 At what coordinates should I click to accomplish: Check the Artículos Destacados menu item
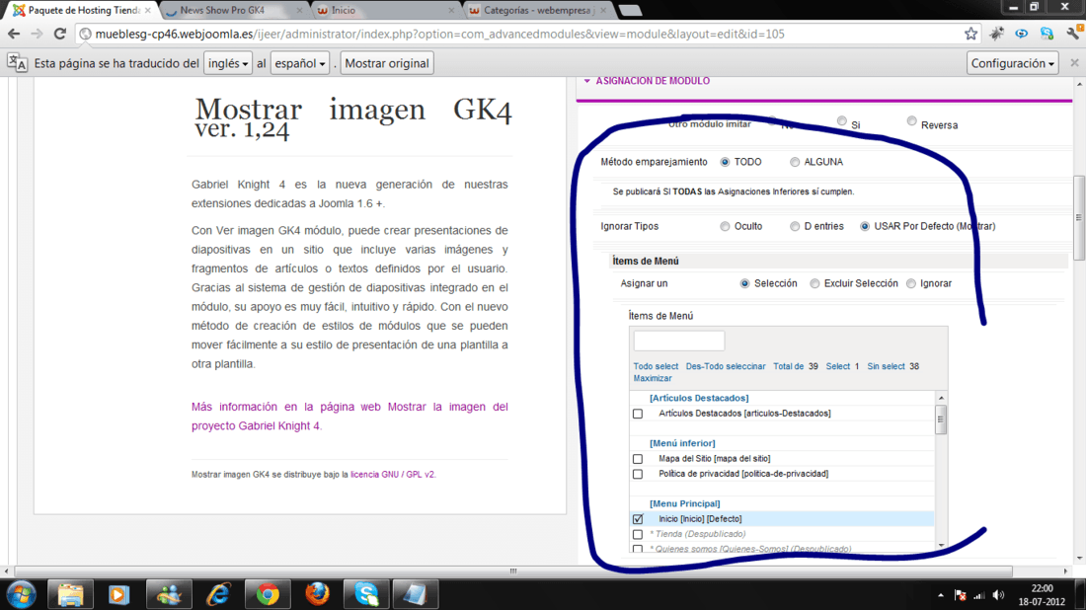pos(637,414)
